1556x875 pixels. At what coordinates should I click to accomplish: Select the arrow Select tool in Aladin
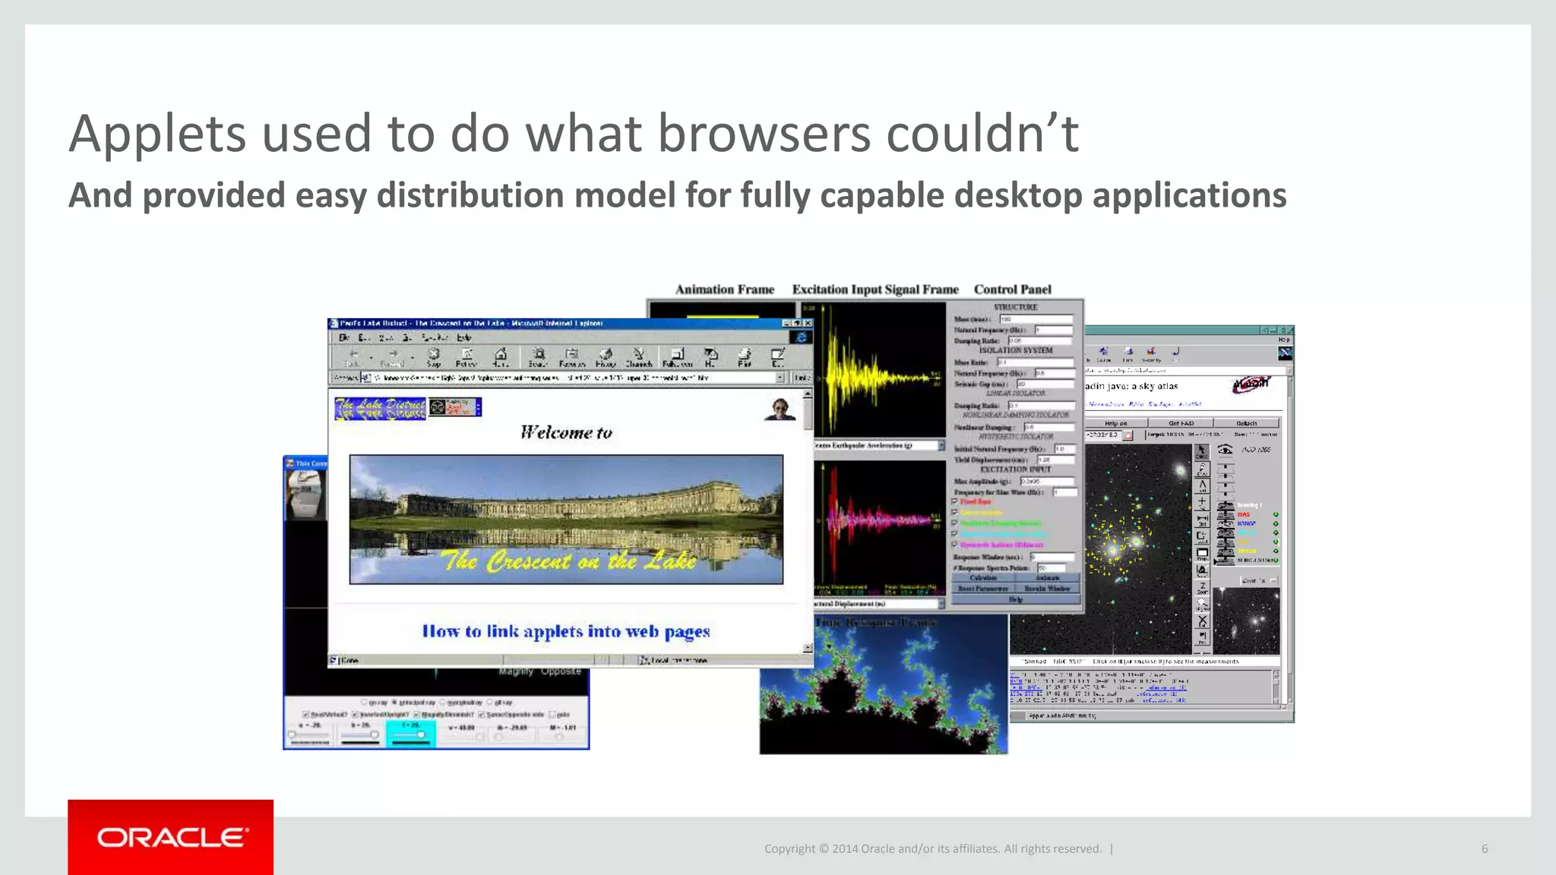[1202, 452]
